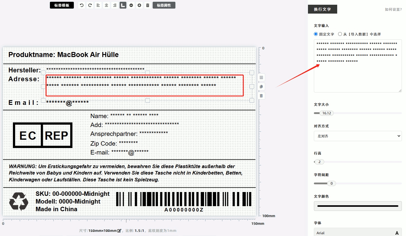Grab the textarea resize corner grip
406x236 pixels.
point(400,91)
